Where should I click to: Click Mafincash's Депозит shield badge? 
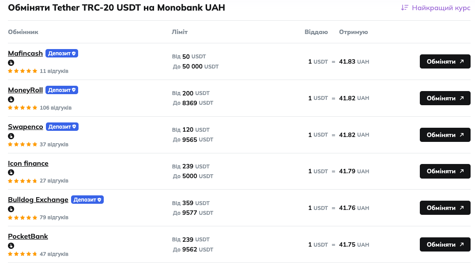tap(62, 53)
